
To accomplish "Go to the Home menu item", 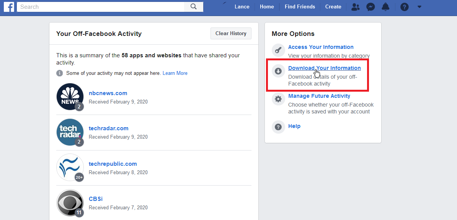I will [x=267, y=7].
